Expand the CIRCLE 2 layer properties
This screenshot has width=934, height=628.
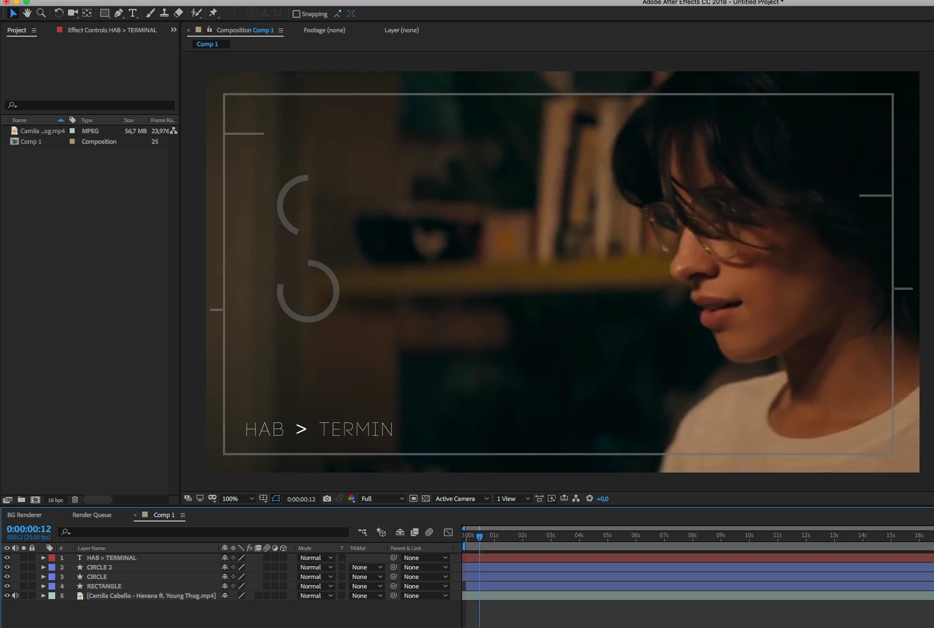pyautogui.click(x=43, y=567)
